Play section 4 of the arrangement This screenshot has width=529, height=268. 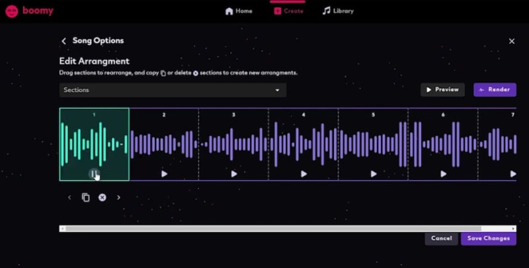pyautogui.click(x=304, y=174)
